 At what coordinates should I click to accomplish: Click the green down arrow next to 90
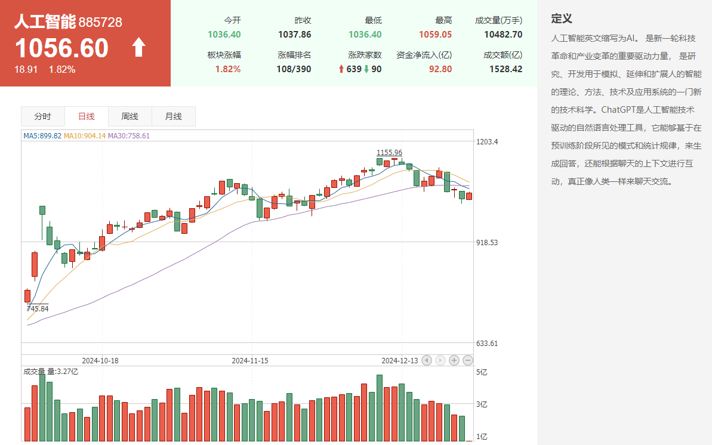(x=366, y=69)
